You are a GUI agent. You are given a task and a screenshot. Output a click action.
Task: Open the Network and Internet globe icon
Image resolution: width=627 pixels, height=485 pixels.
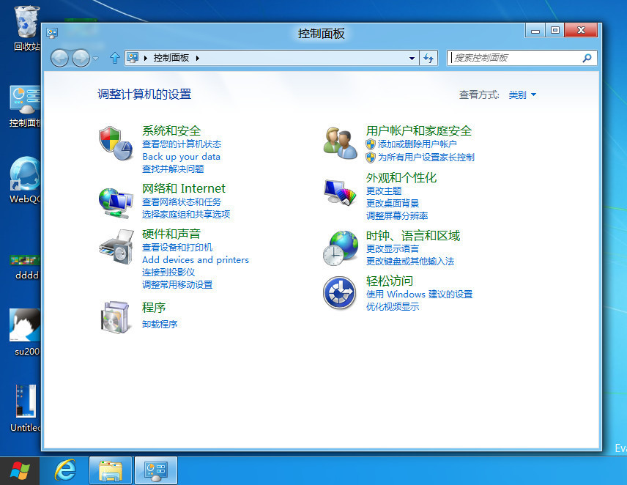click(x=116, y=203)
